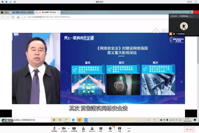Unmute microphone with 解除静音

pyautogui.click(x=54, y=129)
